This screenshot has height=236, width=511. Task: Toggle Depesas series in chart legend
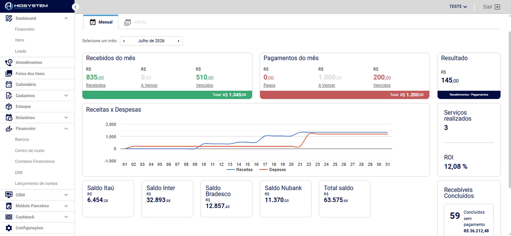click(x=273, y=170)
